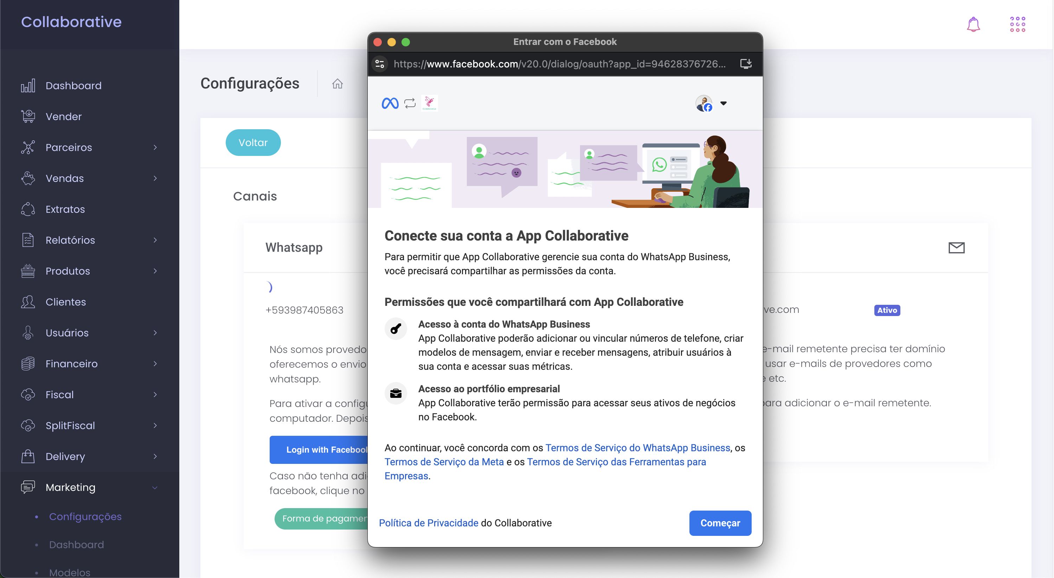
Task: Click the open in new tab icon in dialog
Action: [x=746, y=64]
